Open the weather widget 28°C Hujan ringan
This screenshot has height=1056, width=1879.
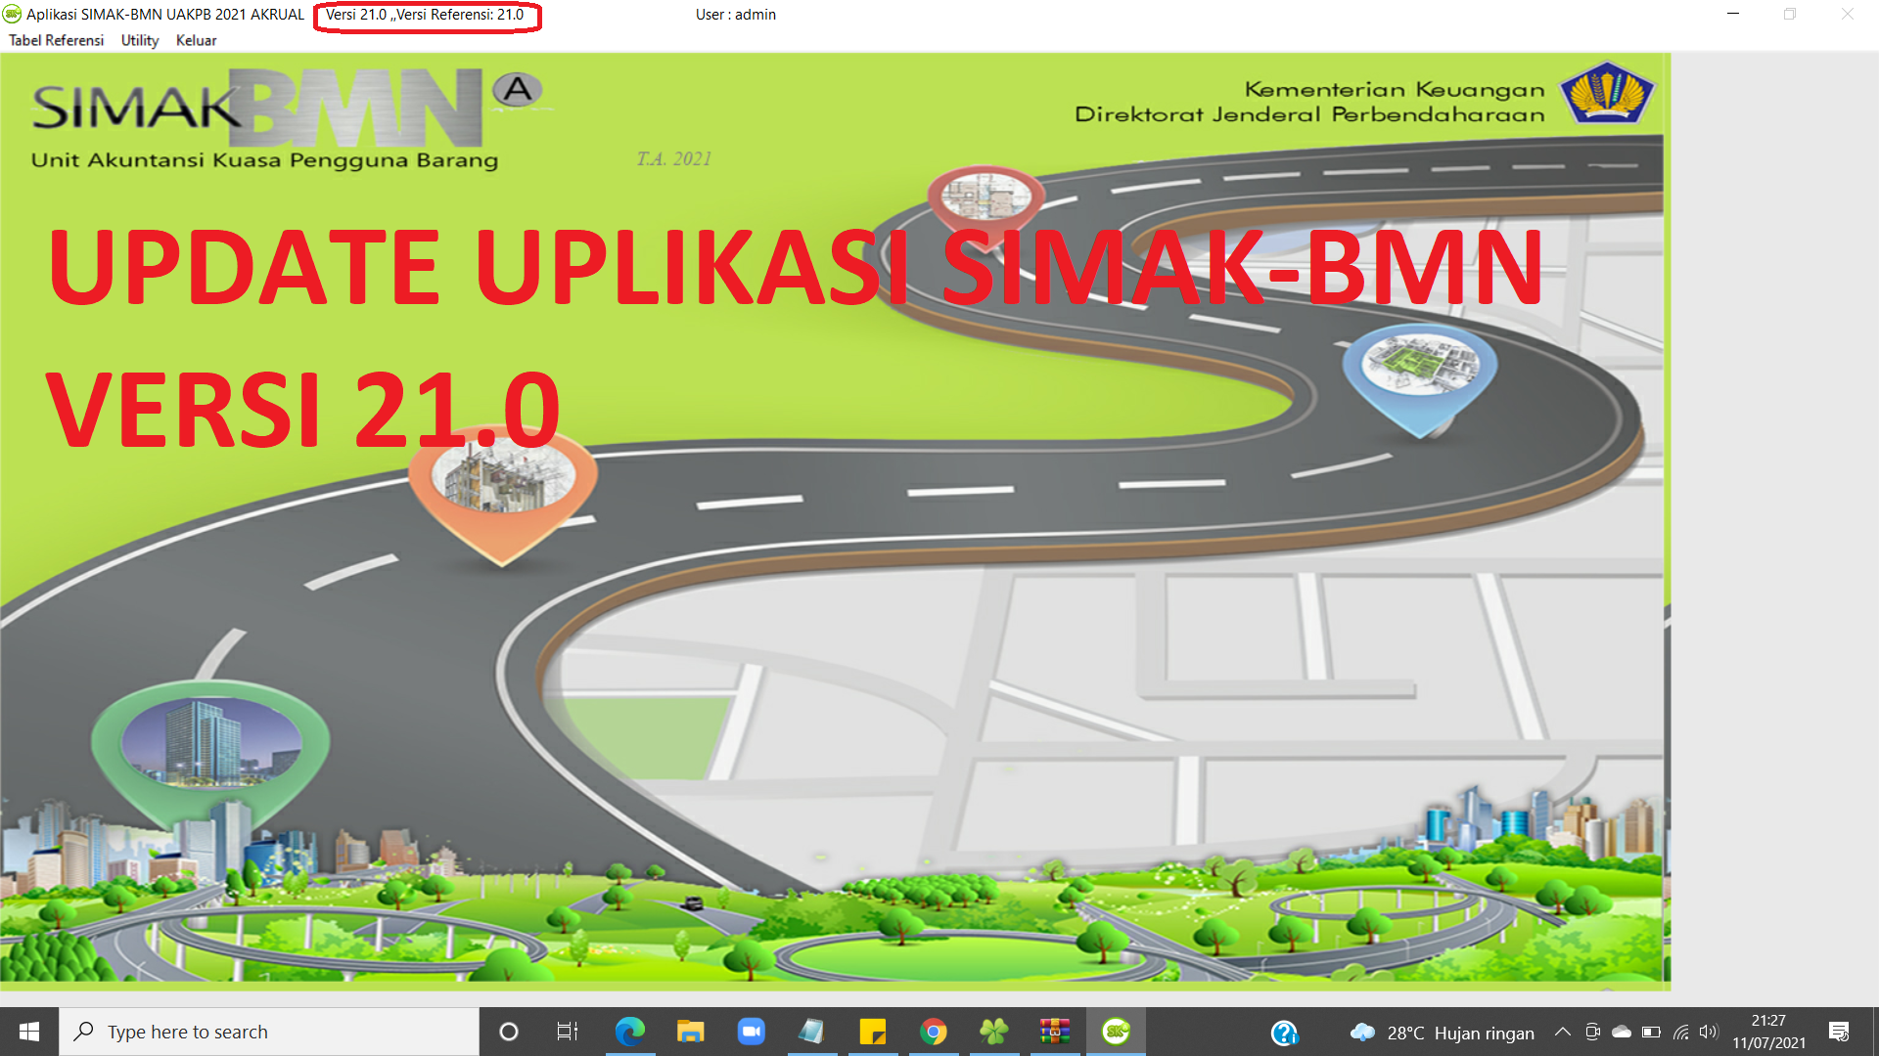click(1442, 1033)
